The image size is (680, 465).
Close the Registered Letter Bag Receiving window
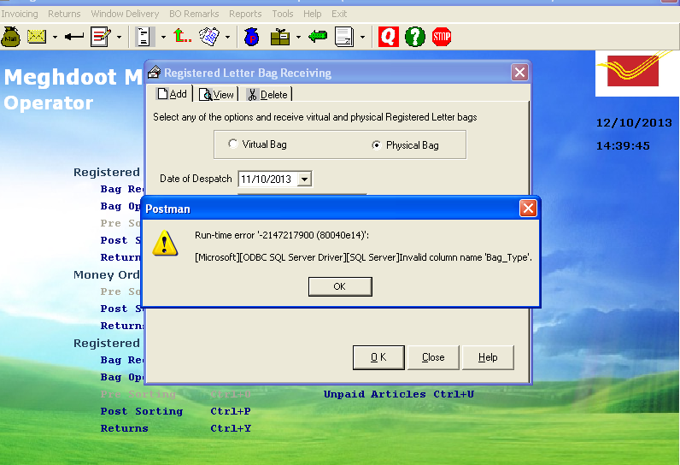(x=519, y=72)
